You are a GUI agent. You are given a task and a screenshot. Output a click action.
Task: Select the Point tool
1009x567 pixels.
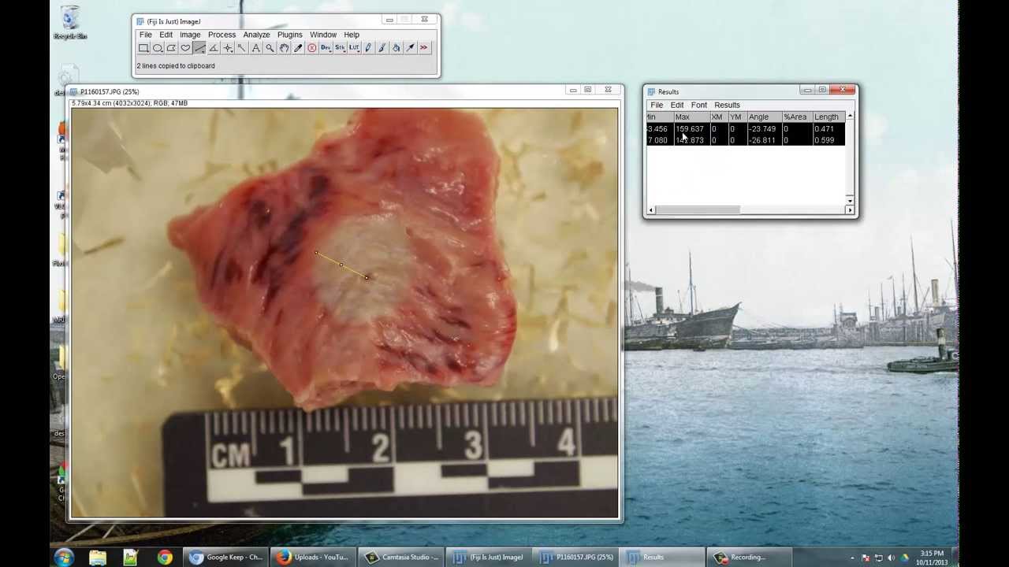[228, 48]
